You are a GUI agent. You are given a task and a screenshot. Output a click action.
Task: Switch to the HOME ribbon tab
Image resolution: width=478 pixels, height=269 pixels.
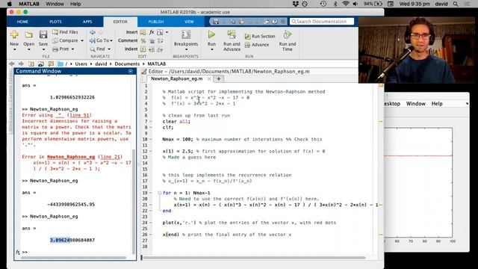tap(22, 22)
